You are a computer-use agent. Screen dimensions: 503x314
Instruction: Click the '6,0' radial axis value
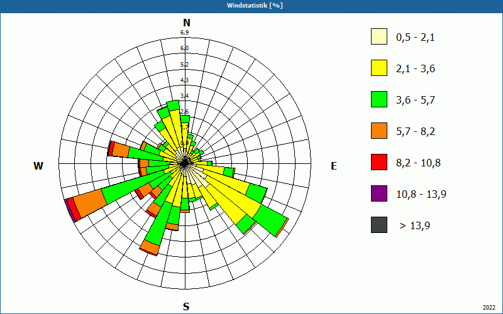184,48
